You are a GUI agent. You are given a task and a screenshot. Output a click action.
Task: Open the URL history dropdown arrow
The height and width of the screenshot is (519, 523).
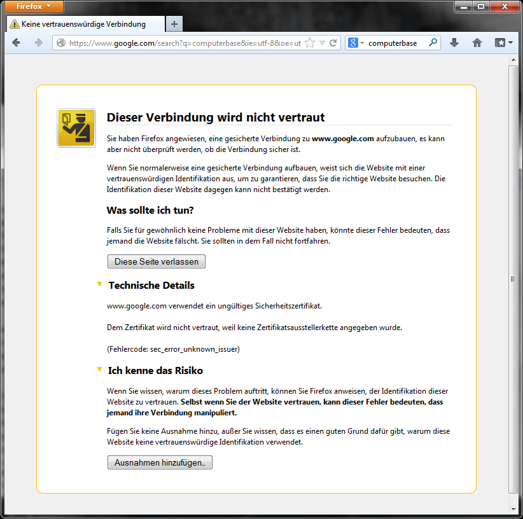322,43
